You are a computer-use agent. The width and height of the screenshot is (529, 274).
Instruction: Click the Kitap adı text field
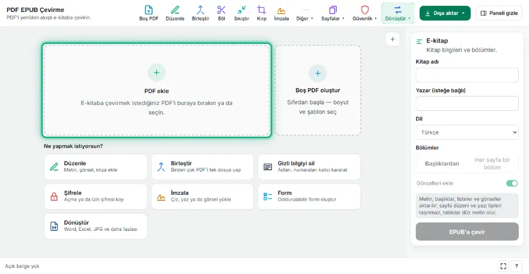click(467, 75)
